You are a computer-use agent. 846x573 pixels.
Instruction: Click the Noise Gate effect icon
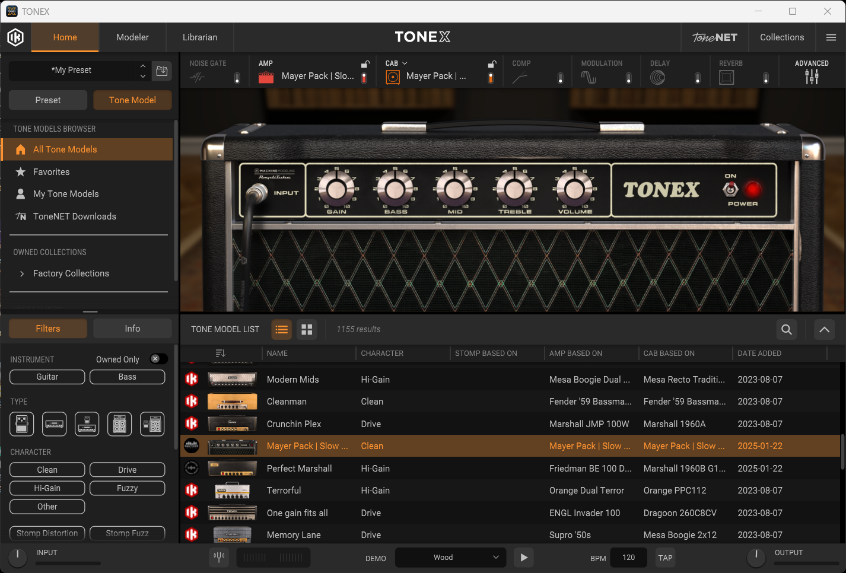198,77
